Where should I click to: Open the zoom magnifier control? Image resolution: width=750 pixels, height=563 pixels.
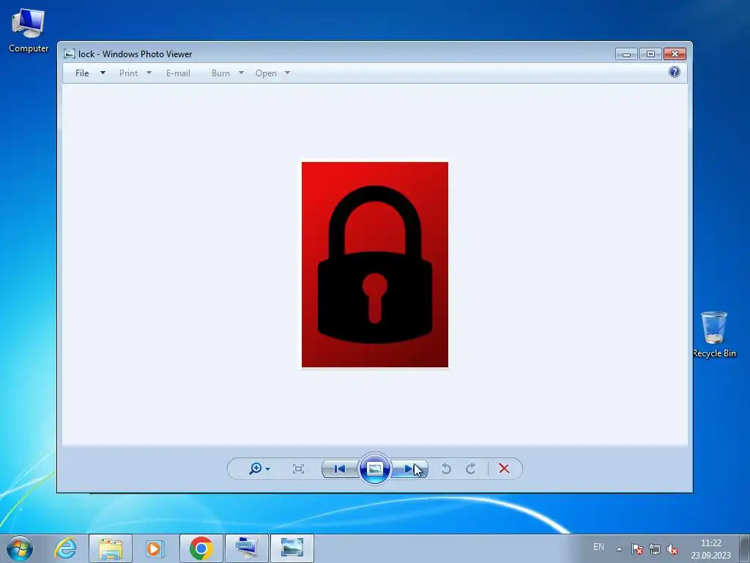tap(256, 468)
